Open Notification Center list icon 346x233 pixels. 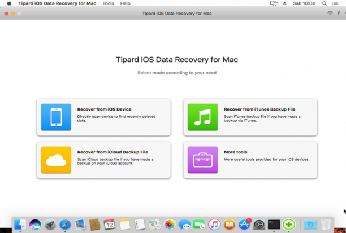(335, 3)
